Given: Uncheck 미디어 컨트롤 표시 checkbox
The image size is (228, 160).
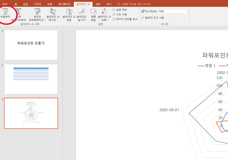Looking at the screenshot, I should [x=114, y=19].
